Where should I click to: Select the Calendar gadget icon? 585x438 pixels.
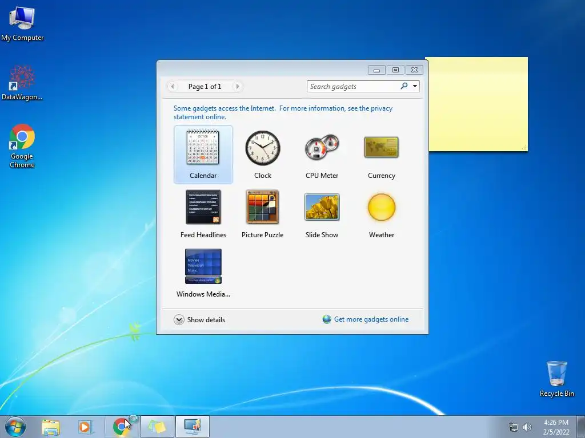point(203,147)
